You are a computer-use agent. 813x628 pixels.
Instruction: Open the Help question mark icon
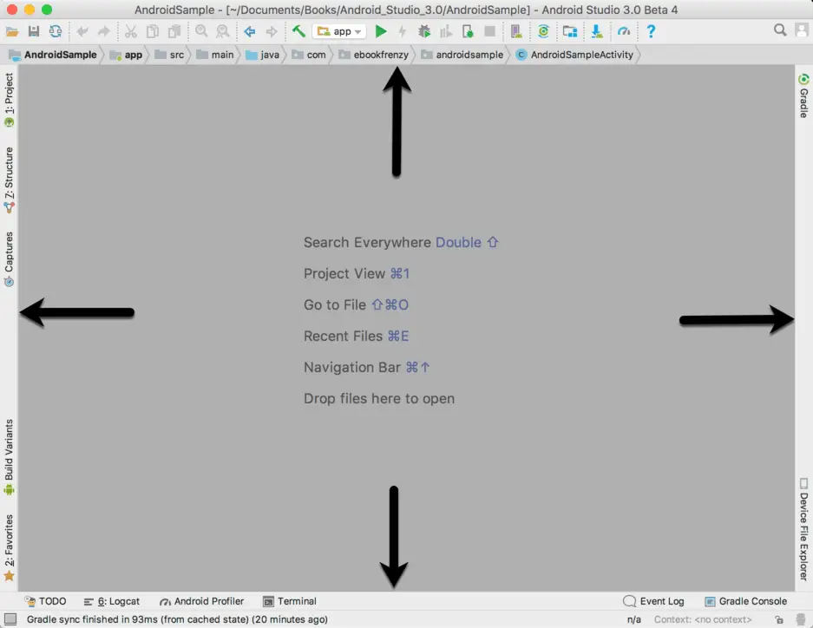click(651, 31)
